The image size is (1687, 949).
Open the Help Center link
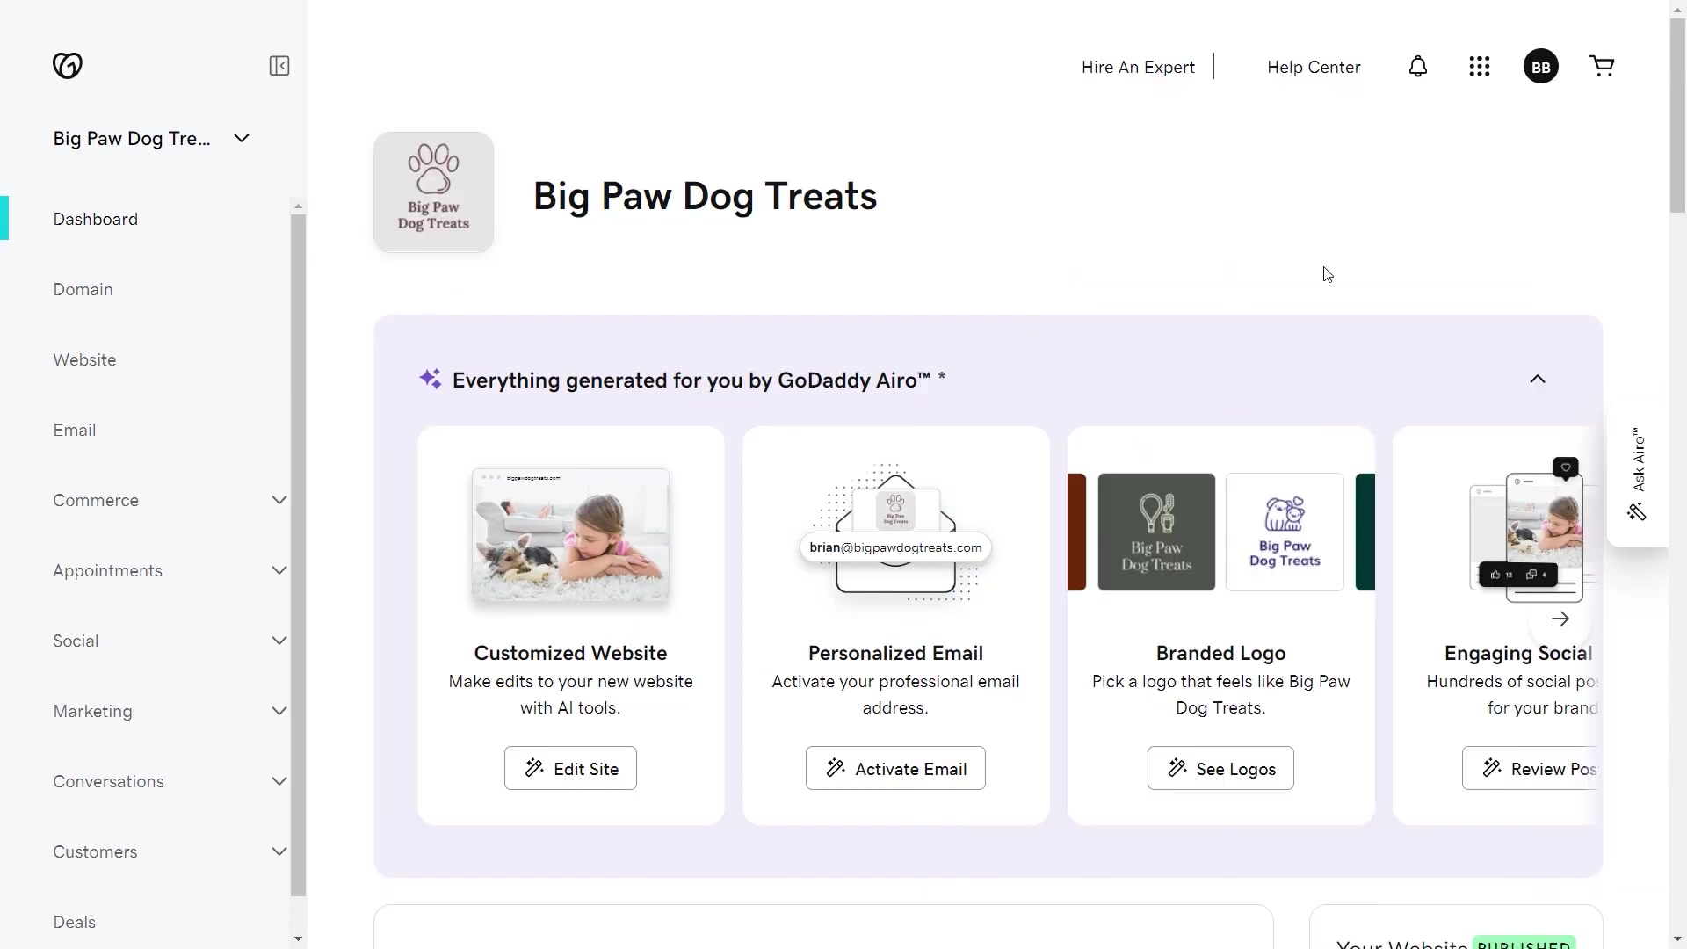pyautogui.click(x=1314, y=67)
